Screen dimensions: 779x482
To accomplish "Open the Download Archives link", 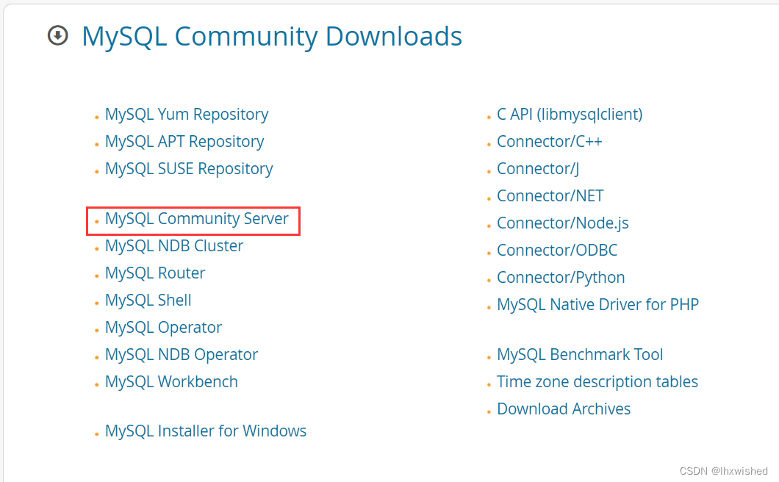I will [564, 409].
